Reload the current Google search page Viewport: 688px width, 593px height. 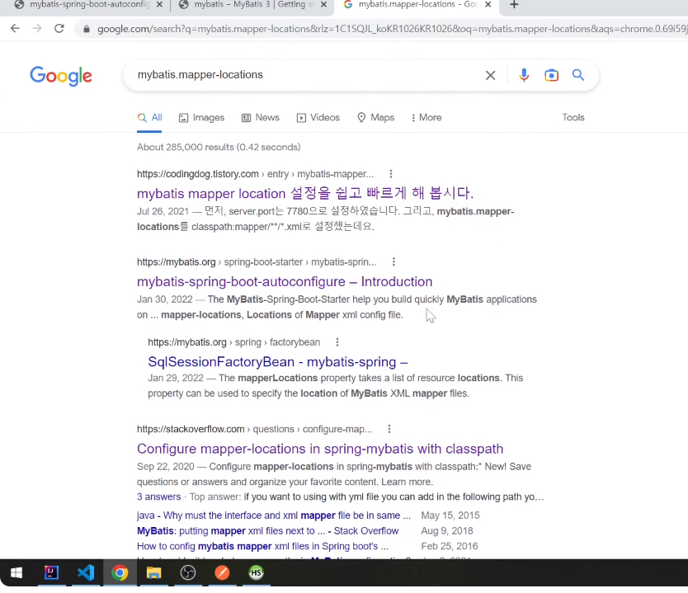click(59, 29)
